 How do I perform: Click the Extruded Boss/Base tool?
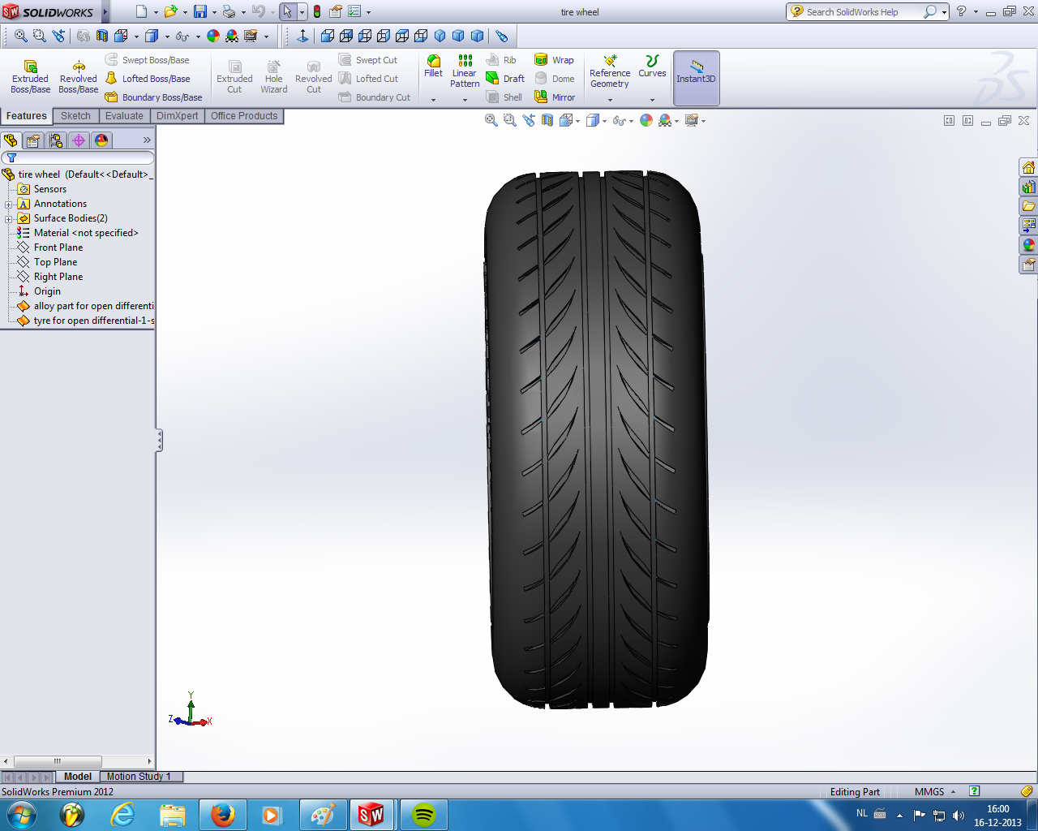pos(30,77)
